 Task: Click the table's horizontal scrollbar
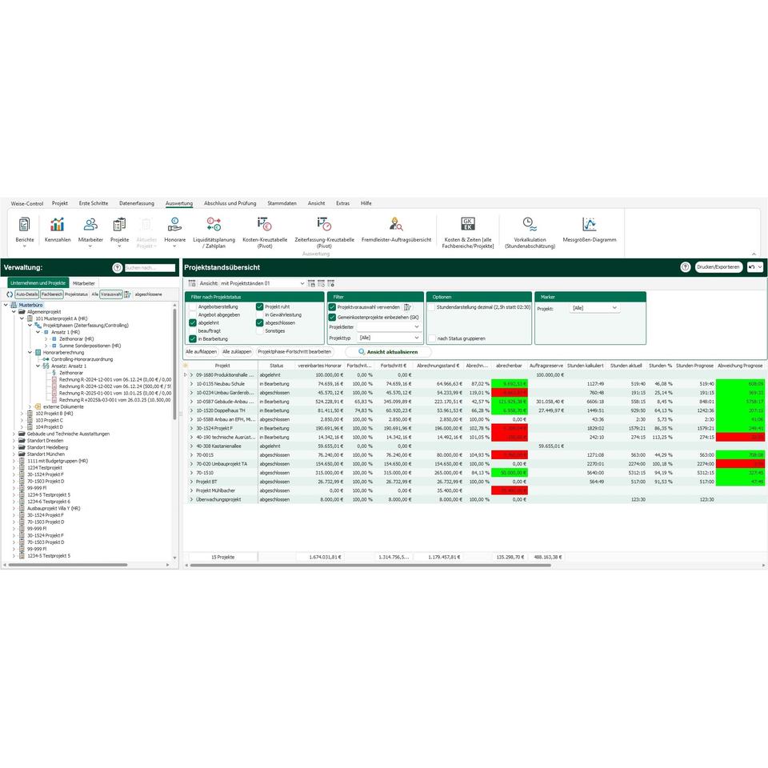pyautogui.click(x=370, y=566)
